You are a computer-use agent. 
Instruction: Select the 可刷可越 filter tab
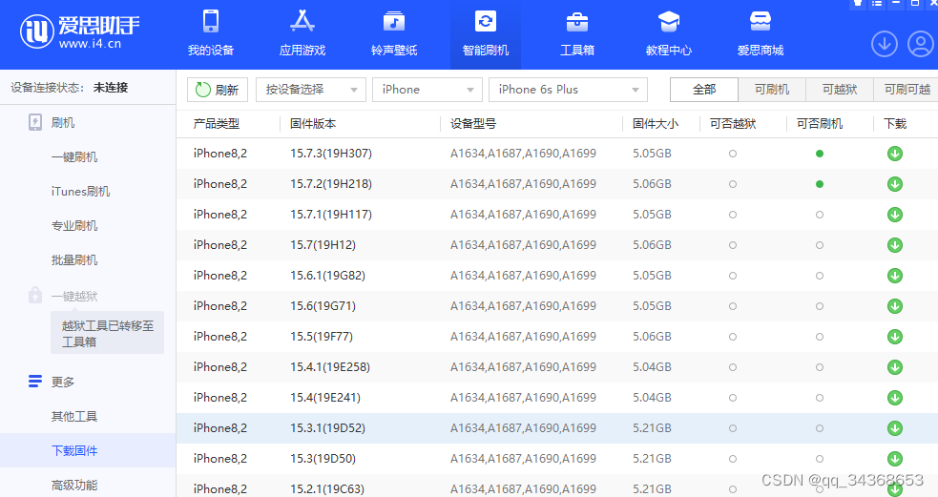coord(906,90)
